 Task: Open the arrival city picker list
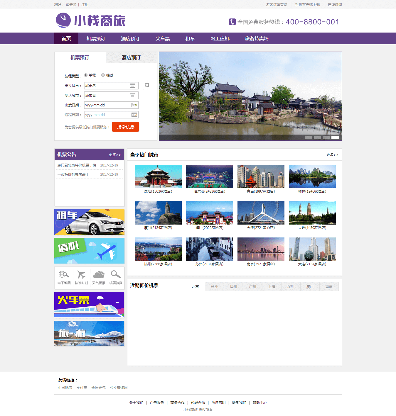(133, 95)
